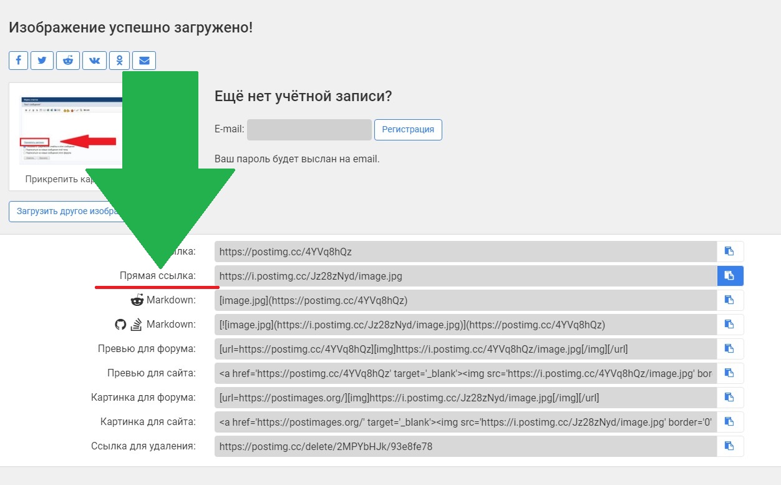Copy the Превью для форума code
This screenshot has height=485, width=781.
(730, 349)
